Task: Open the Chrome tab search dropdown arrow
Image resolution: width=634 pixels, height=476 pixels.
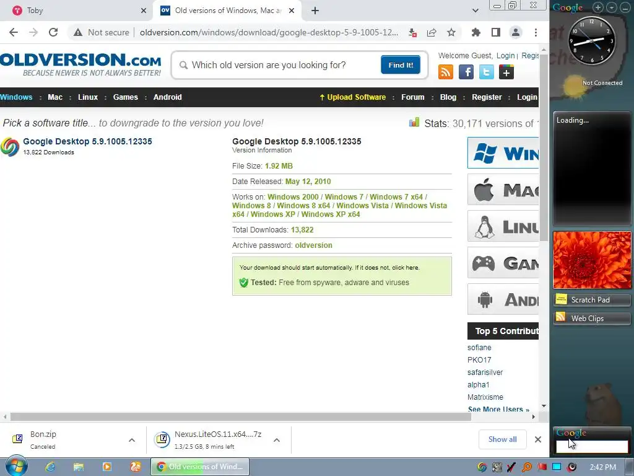Action: click(x=475, y=11)
